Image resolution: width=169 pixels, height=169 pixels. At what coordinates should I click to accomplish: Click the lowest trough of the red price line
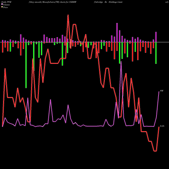click(x=155, y=151)
